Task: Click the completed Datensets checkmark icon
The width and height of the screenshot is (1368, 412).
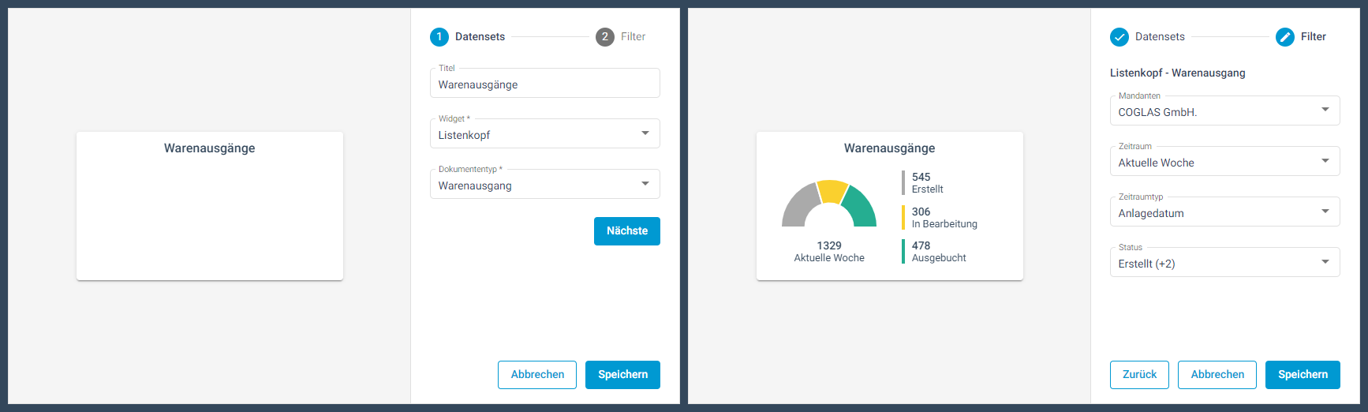Action: (x=1119, y=37)
